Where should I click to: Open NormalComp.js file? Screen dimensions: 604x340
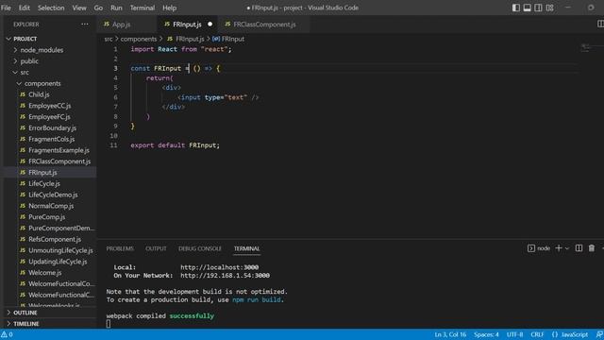tap(51, 206)
